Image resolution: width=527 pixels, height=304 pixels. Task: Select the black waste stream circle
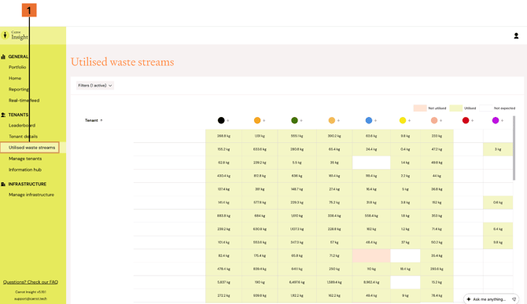point(221,120)
